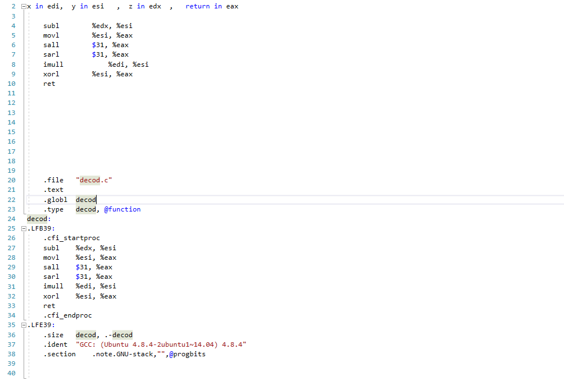Collapse the .LFB39 fold marker
This screenshot has height=386, width=564.
[22, 228]
